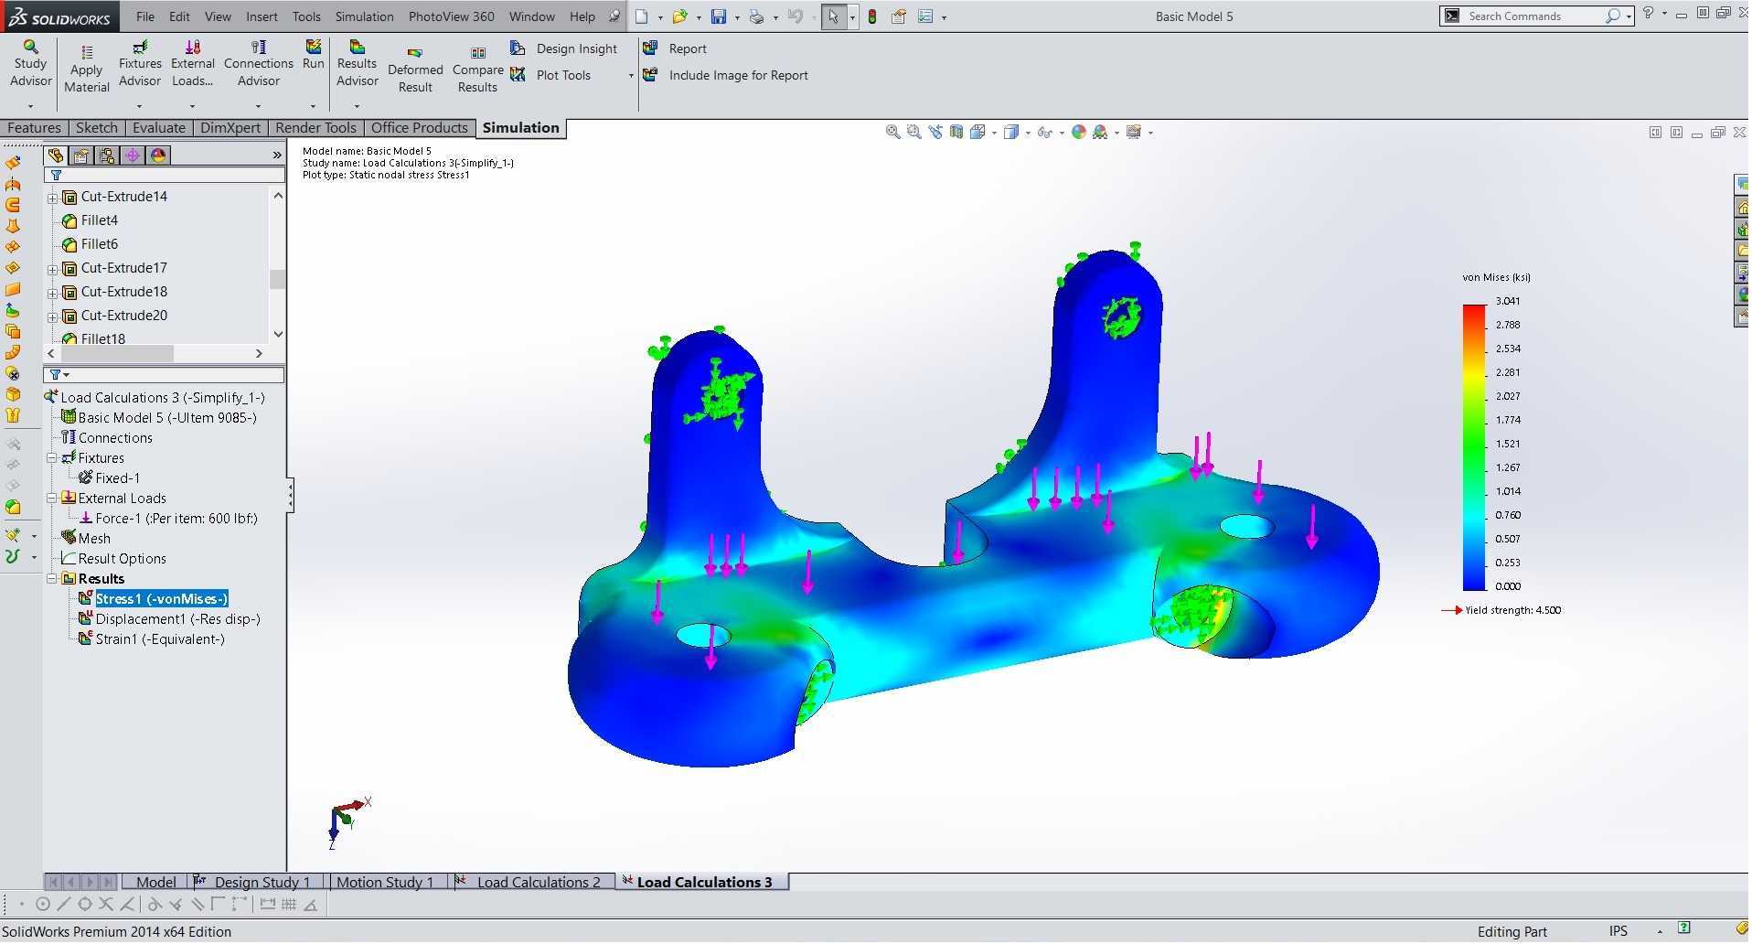Collapse the Results folder node

(52, 580)
